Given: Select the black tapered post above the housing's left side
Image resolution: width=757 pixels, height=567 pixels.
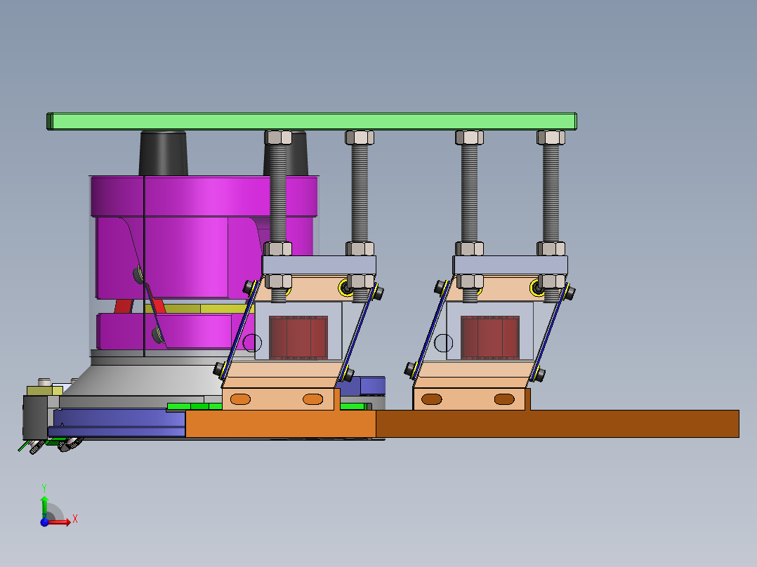Looking at the screenshot, I should point(163,153).
